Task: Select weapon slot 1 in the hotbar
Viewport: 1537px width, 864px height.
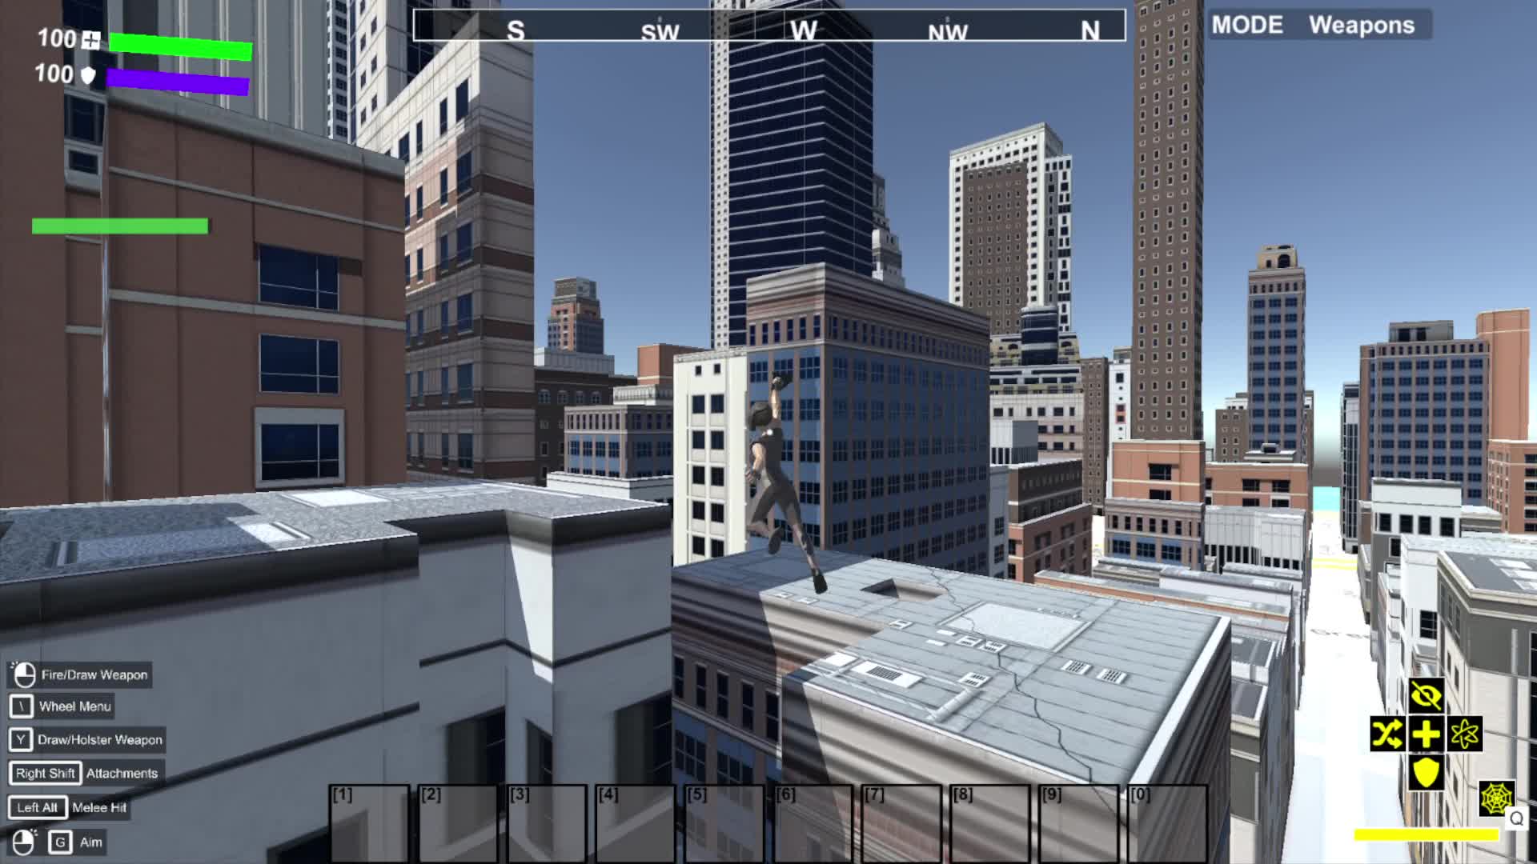Action: click(369, 822)
